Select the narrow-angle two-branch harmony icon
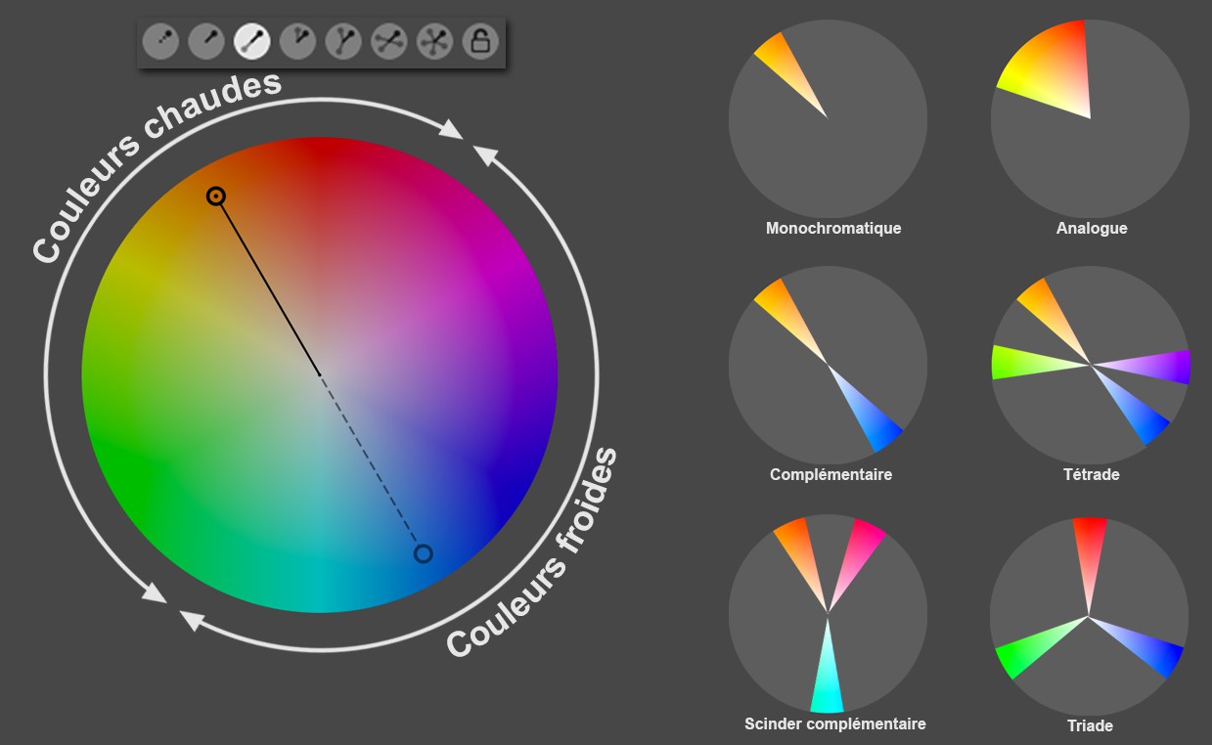Screen dimensions: 1212x745 click(297, 41)
